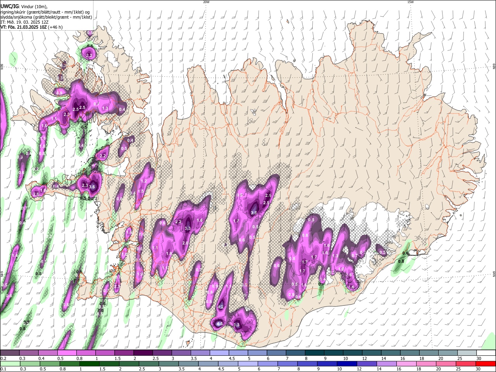Click the darkest purple swatch right of snow label 2

[x=143, y=353]
